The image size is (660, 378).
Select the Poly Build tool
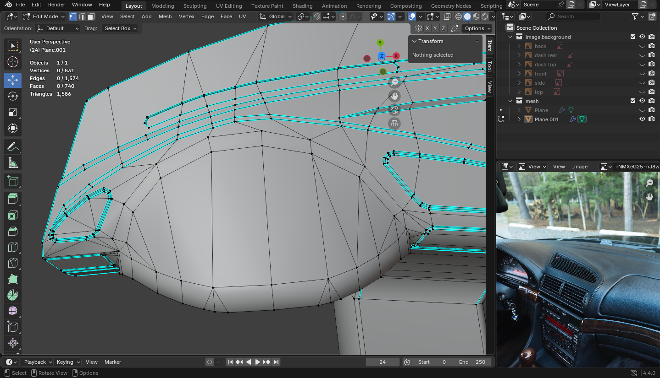(x=13, y=279)
